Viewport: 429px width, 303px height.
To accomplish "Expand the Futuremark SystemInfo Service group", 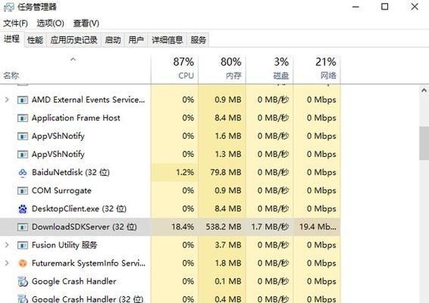I will coord(7,263).
